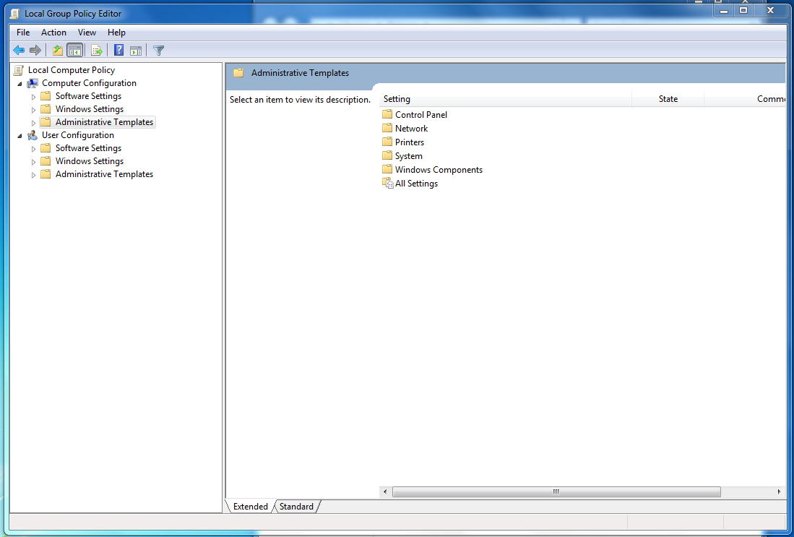Click the Comment column header

click(745, 99)
